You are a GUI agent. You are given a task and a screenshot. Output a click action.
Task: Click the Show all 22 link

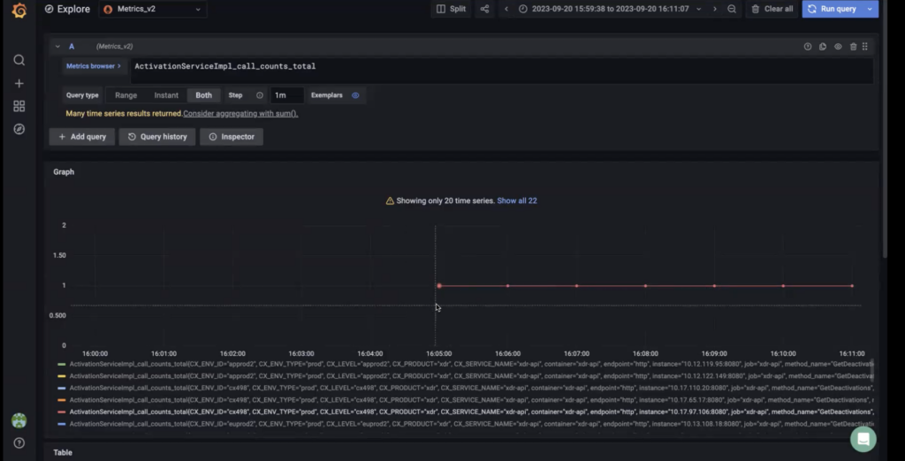[517, 200]
